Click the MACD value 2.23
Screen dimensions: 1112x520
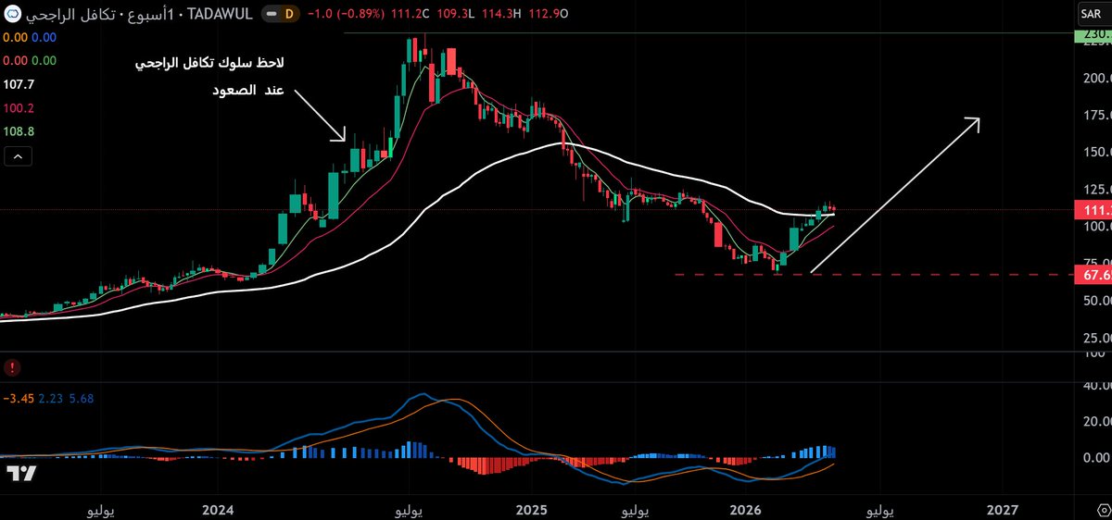click(51, 399)
